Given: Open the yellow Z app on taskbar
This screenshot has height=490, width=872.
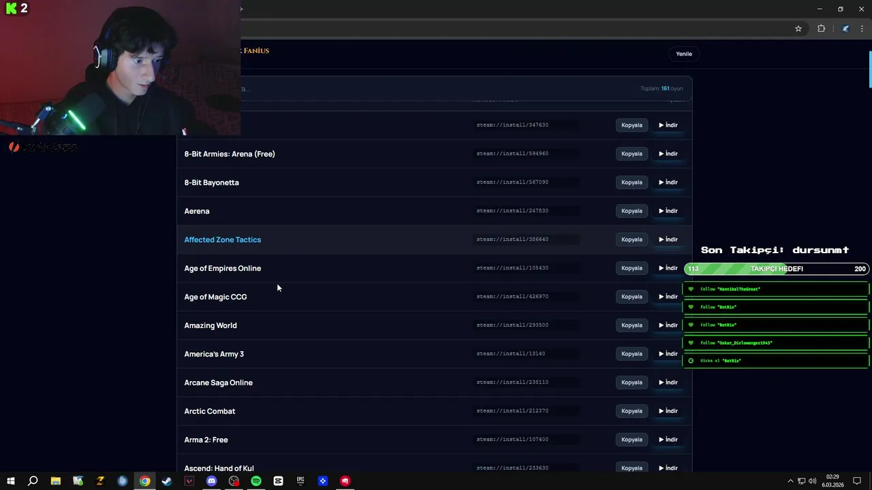Looking at the screenshot, I should coord(100,481).
